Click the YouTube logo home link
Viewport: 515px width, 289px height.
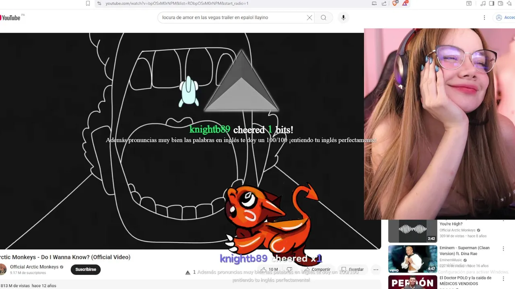[x=10, y=18]
